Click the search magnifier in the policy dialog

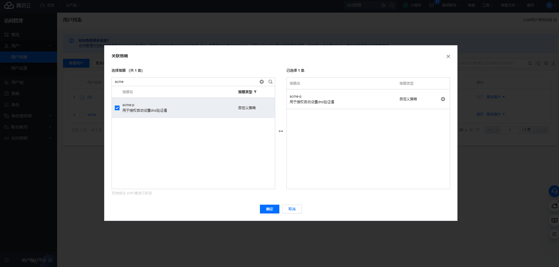(270, 81)
